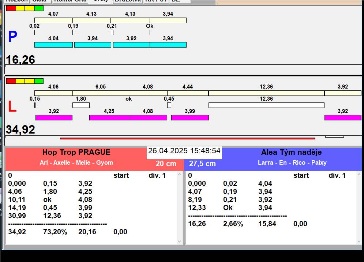
Task: Click the Hop Trop PRAGUE team header
Action: pos(76,153)
